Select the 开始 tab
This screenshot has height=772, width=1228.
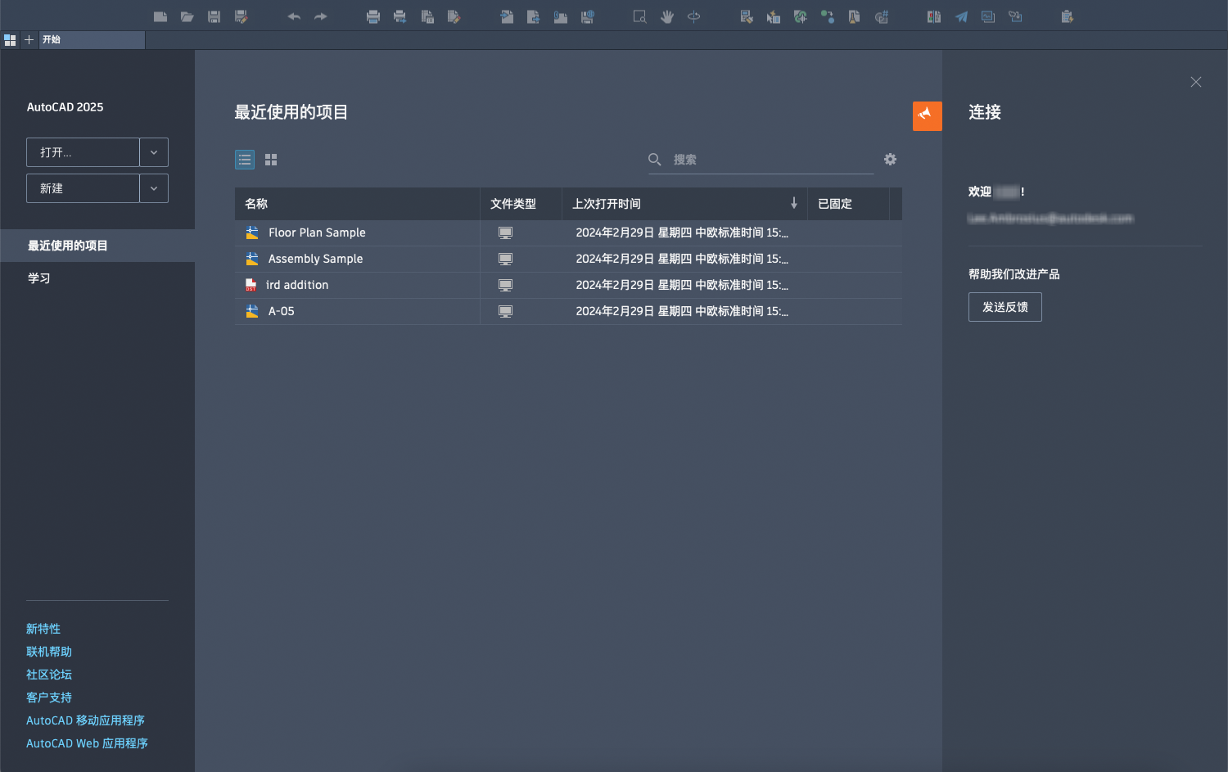pos(92,39)
